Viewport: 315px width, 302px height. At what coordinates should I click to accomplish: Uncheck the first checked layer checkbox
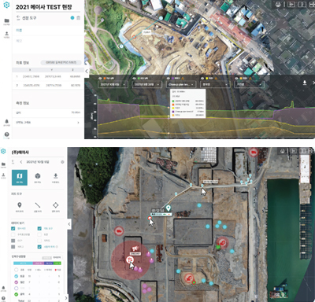[13, 229]
